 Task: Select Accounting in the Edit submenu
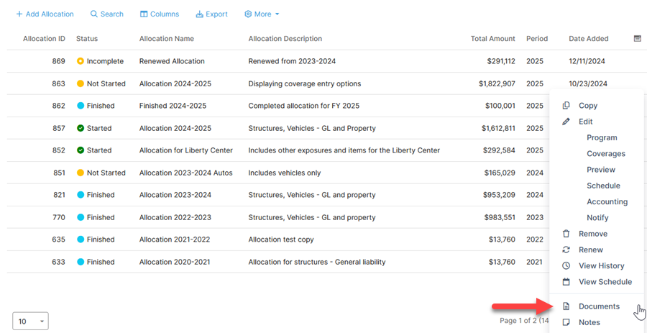click(607, 202)
